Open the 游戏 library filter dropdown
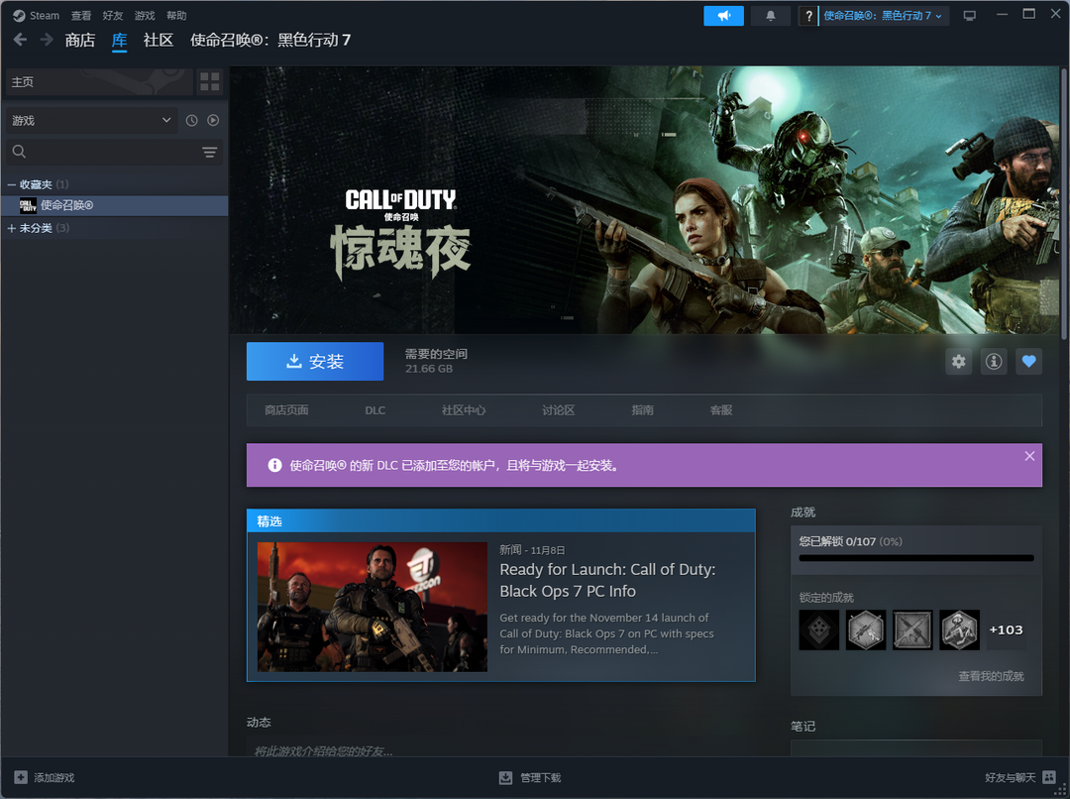Viewport: 1070px width, 799px height. tap(91, 121)
